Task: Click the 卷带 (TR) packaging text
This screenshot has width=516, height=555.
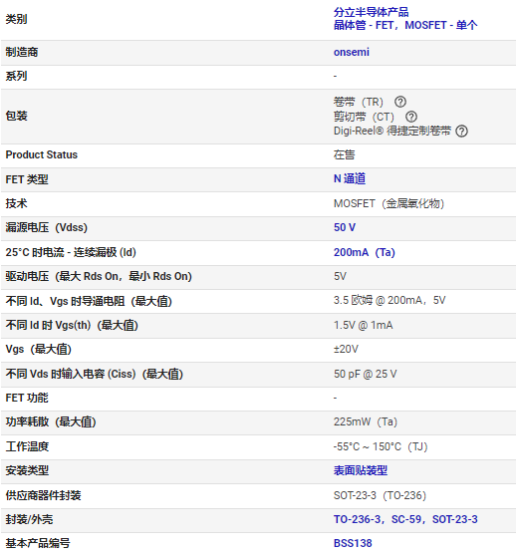Action: [359, 102]
